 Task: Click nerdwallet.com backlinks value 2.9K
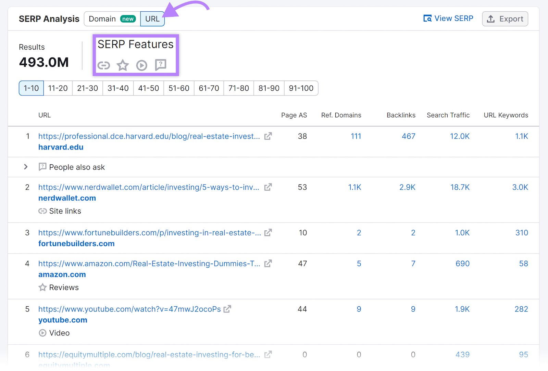pos(407,187)
